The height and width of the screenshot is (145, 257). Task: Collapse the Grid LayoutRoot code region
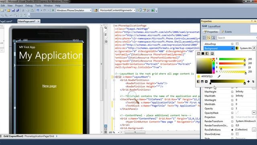pos(114,77)
